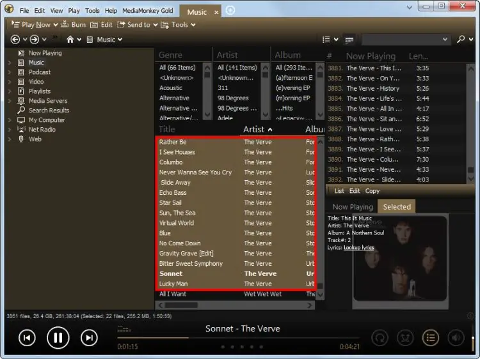Screen dimensions: 480x359
Task: Click the Now Playing list vertical scrollbar
Action: pos(471,124)
